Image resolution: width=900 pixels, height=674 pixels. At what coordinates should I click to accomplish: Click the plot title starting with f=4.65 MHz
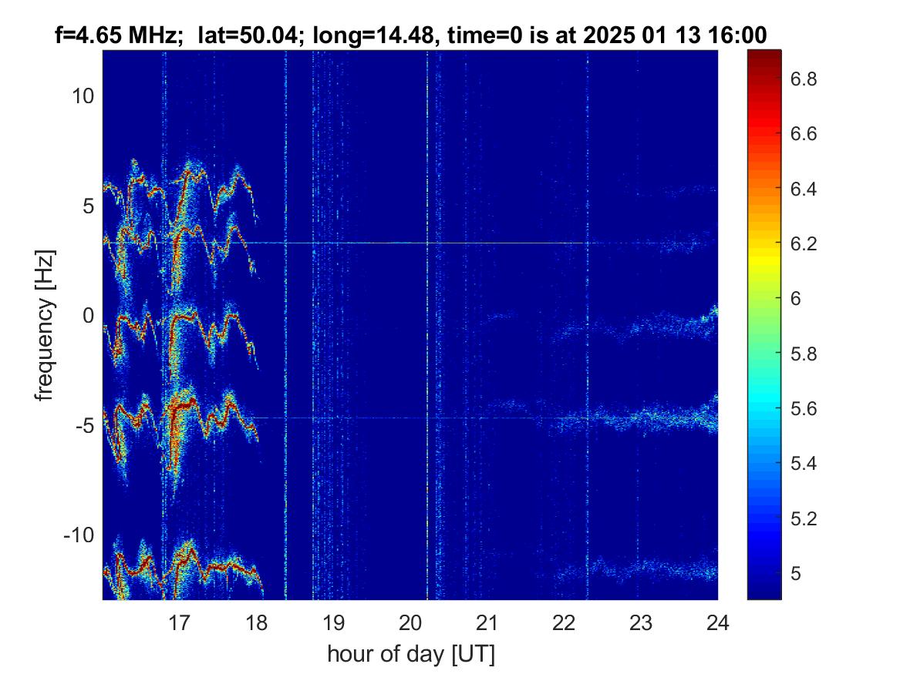(x=410, y=35)
